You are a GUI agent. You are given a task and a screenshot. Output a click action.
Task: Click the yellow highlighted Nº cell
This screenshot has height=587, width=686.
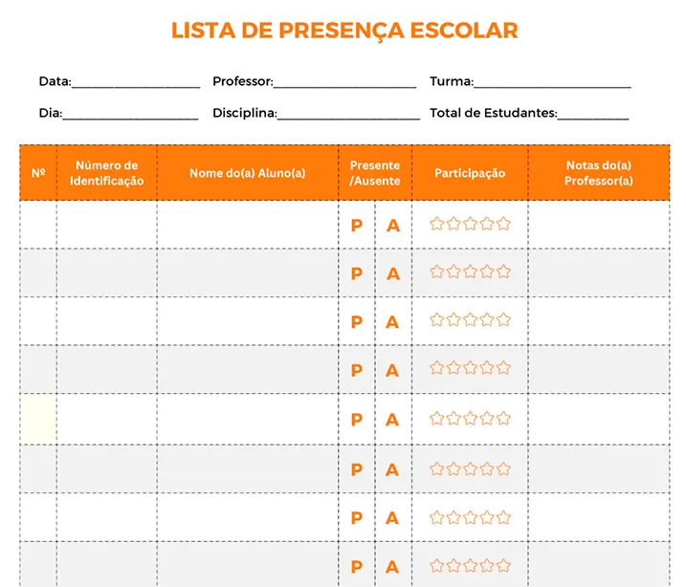pos(38,419)
